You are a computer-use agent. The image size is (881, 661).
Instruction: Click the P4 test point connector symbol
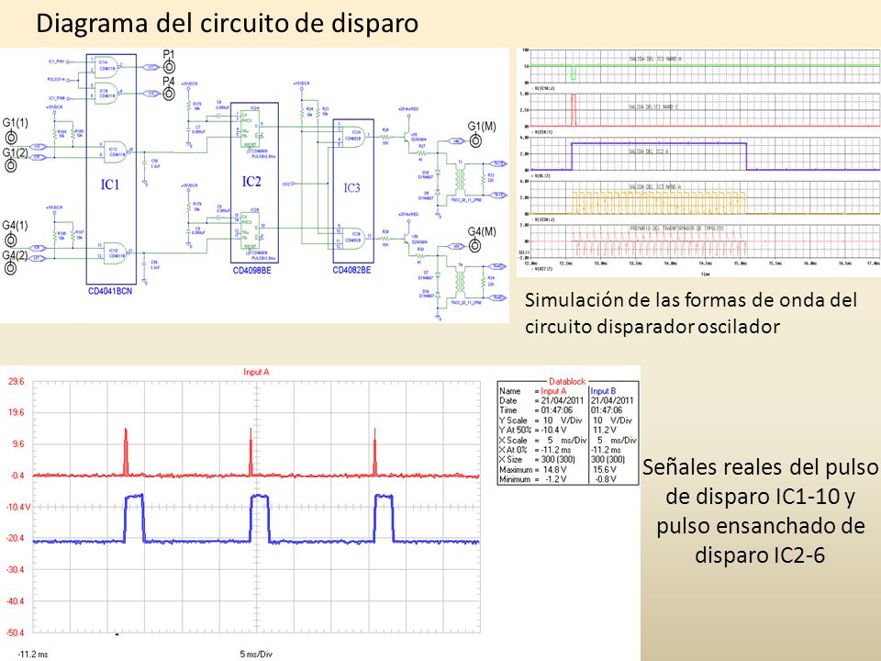tap(169, 94)
